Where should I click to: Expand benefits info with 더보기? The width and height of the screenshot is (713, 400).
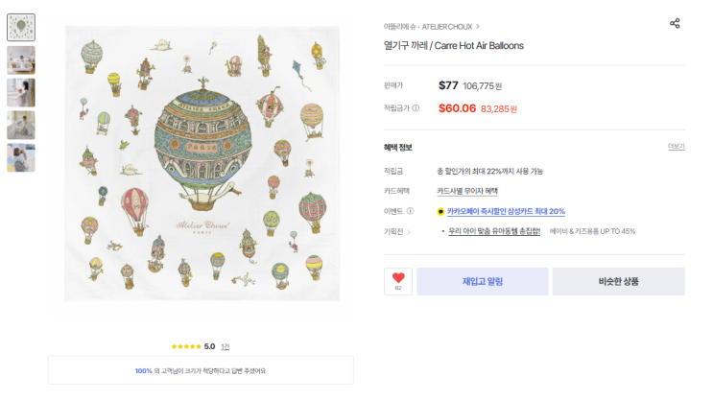pos(676,147)
